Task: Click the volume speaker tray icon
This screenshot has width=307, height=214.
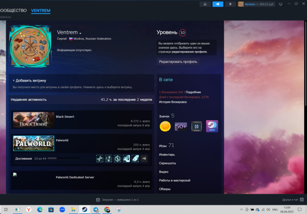Action: click(x=268, y=210)
